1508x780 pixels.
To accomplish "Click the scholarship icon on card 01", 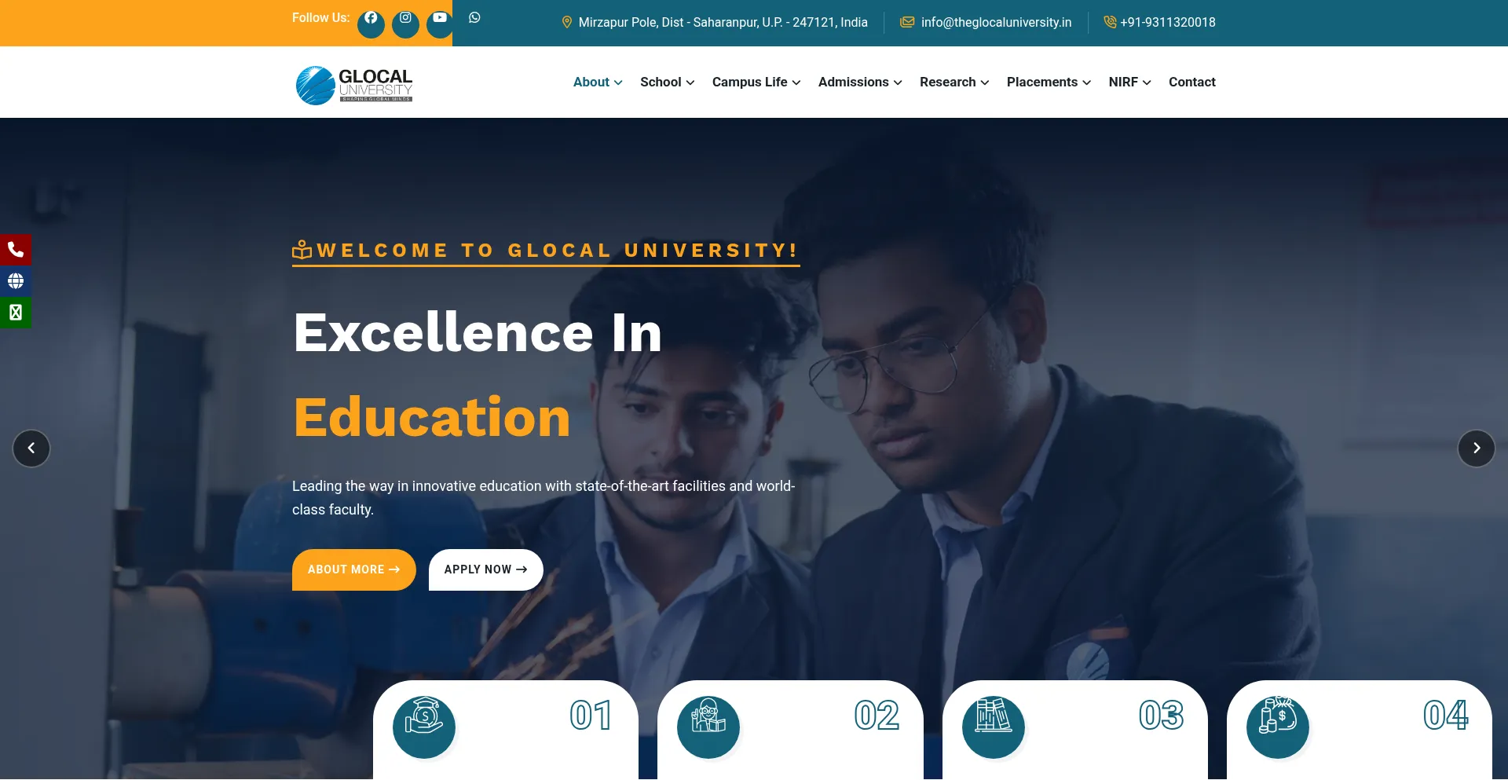I will 424,727.
